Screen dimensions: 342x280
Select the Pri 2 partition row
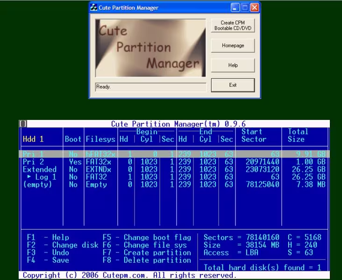point(174,161)
